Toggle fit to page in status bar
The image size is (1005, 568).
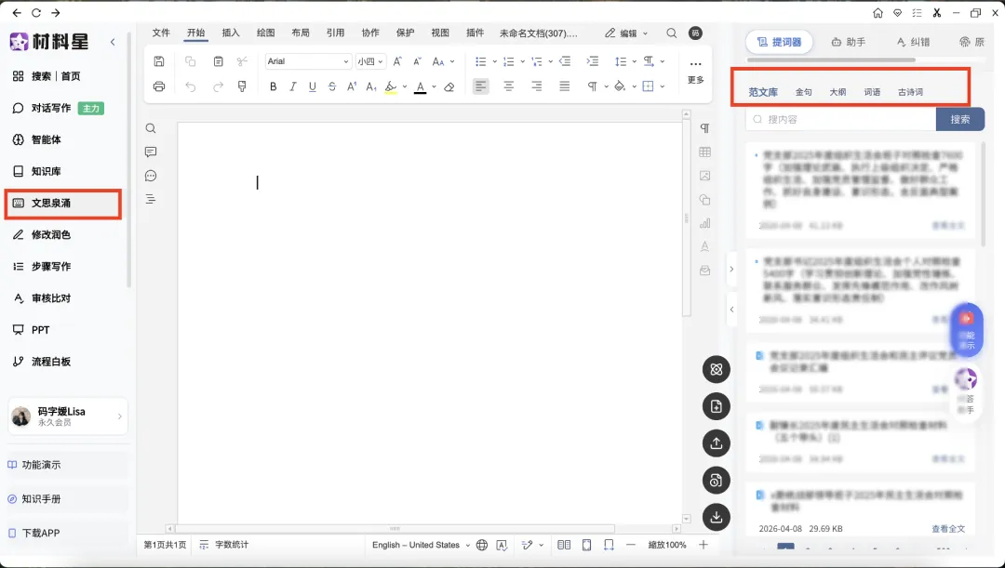point(586,545)
